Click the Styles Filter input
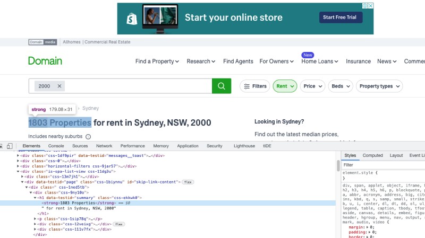 [x=382, y=165]
